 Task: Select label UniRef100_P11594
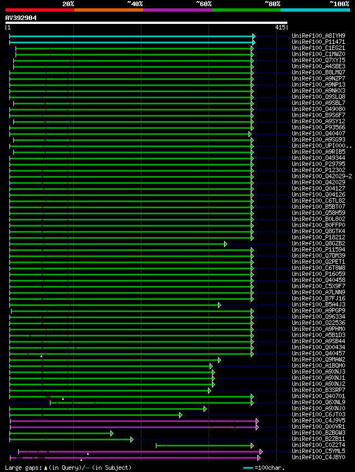[x=318, y=249]
